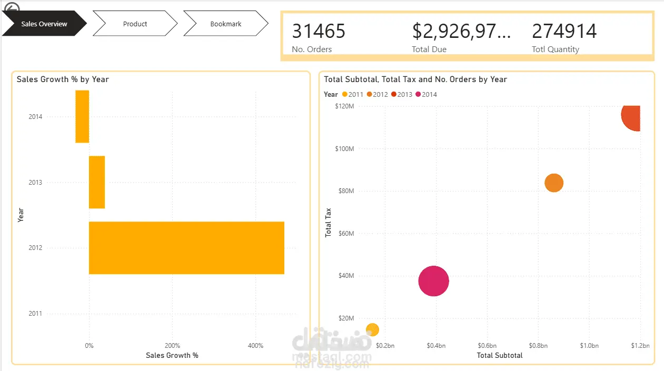Click the negative 2014 sales growth bar
This screenshot has height=371, width=664.
pos(82,116)
